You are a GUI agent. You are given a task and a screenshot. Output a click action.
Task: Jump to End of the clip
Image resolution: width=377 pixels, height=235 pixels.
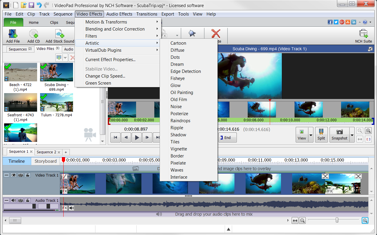click(227, 137)
